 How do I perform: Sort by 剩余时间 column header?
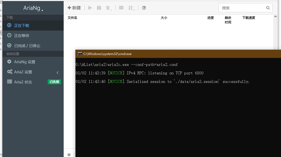(228, 20)
